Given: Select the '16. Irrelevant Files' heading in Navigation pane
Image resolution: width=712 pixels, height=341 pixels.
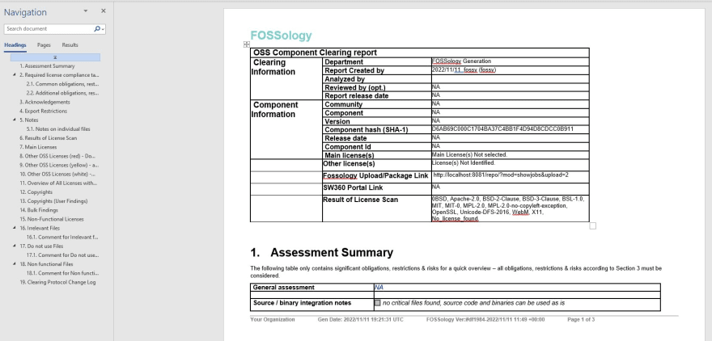Looking at the screenshot, I should (40, 228).
